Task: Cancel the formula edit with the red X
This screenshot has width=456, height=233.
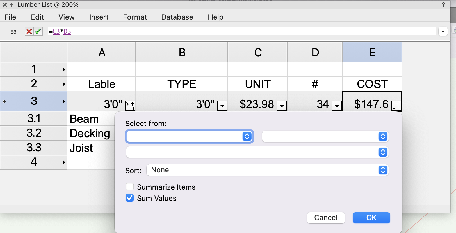Action: 29,31
